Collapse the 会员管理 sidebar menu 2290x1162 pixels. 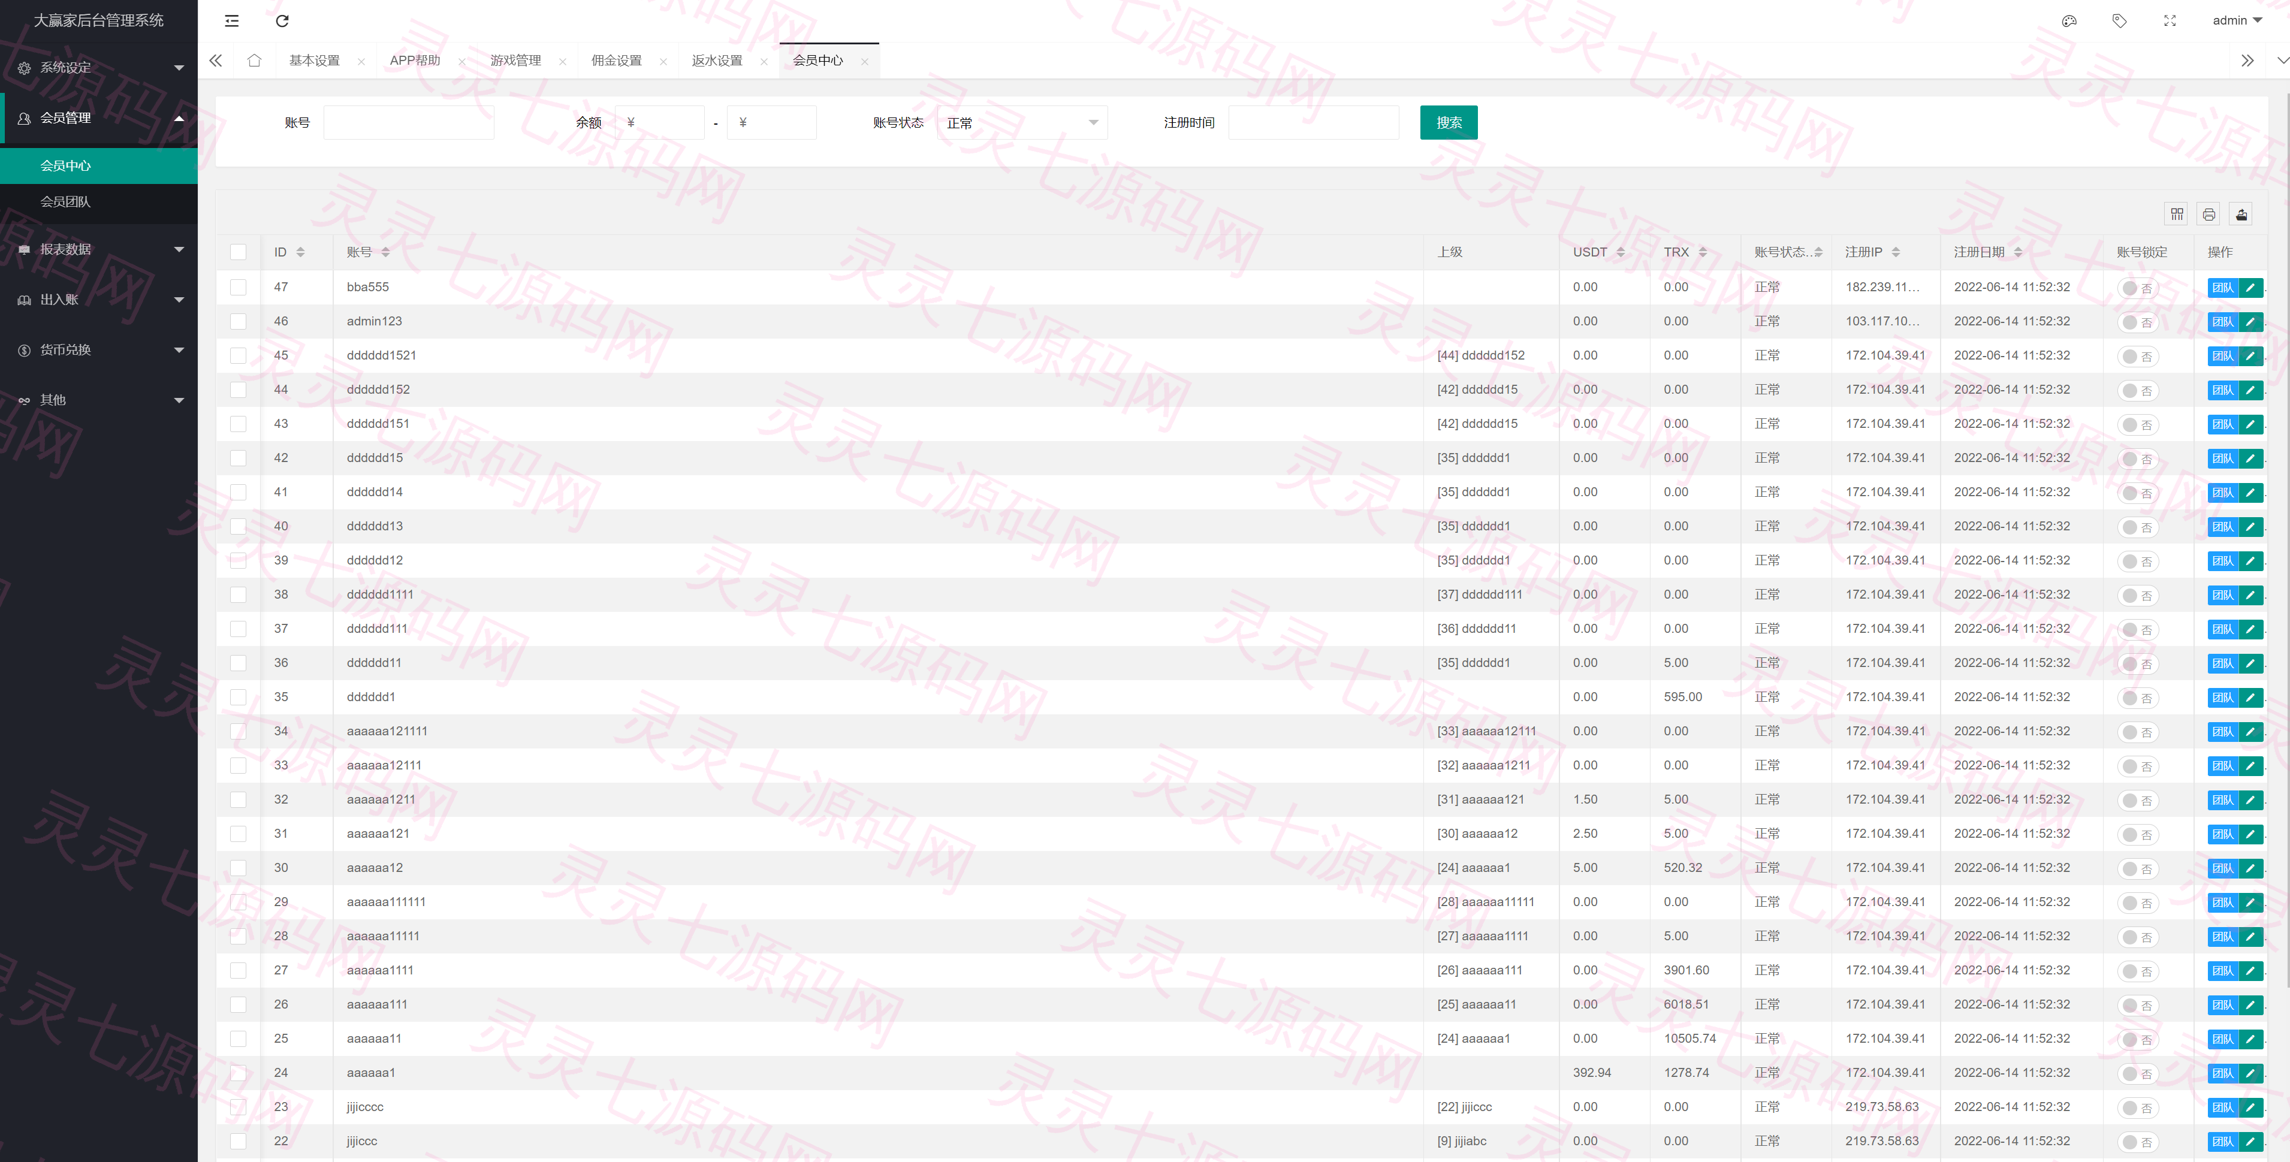pos(99,117)
